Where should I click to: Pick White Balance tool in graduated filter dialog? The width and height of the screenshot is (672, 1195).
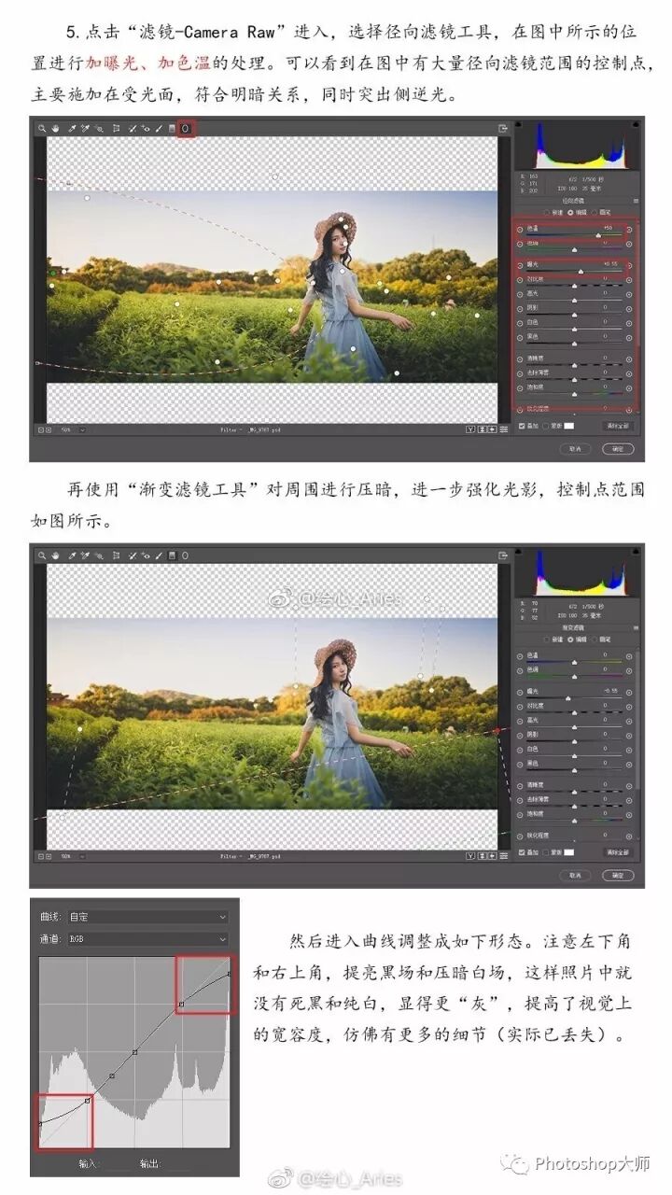(x=72, y=555)
